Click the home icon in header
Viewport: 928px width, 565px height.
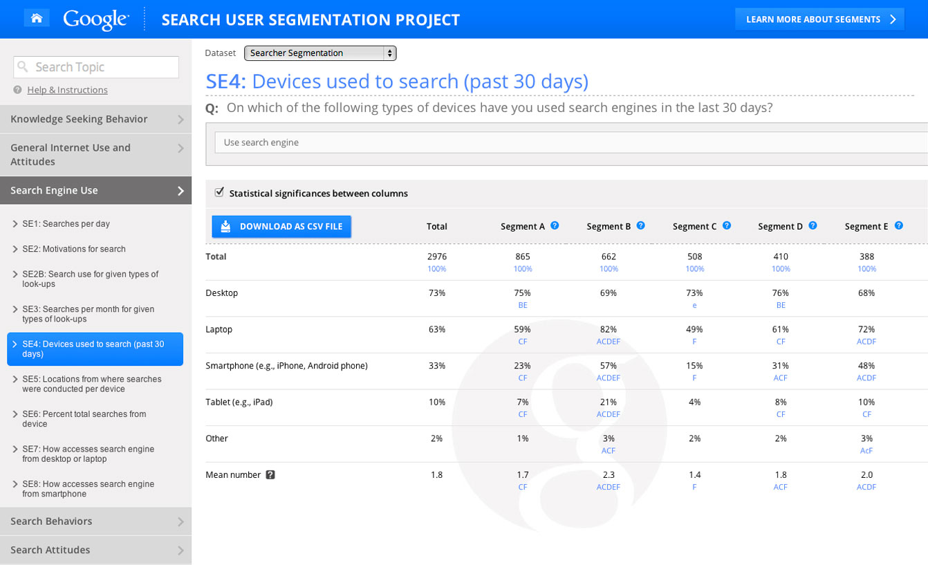pyautogui.click(x=36, y=19)
